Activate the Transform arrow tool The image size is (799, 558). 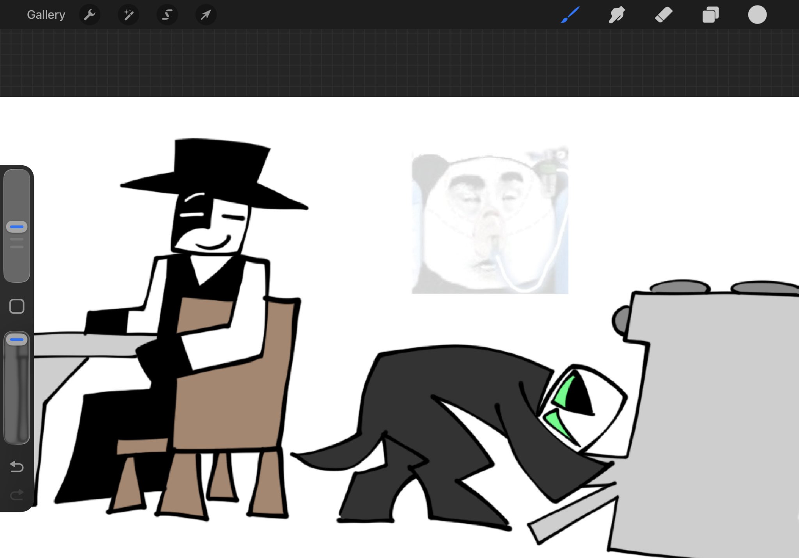tap(206, 15)
